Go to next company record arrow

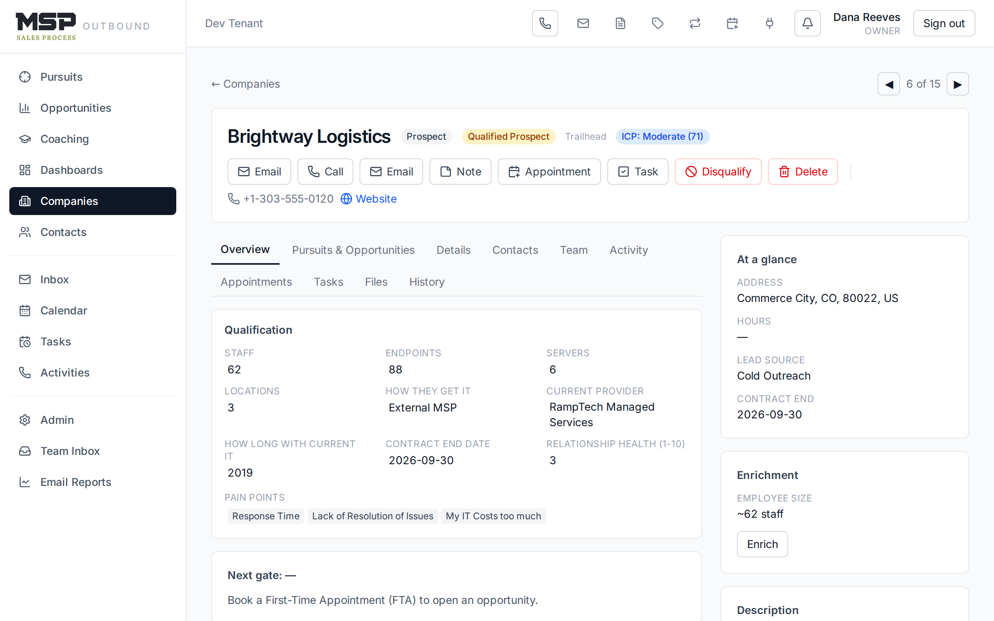[958, 84]
